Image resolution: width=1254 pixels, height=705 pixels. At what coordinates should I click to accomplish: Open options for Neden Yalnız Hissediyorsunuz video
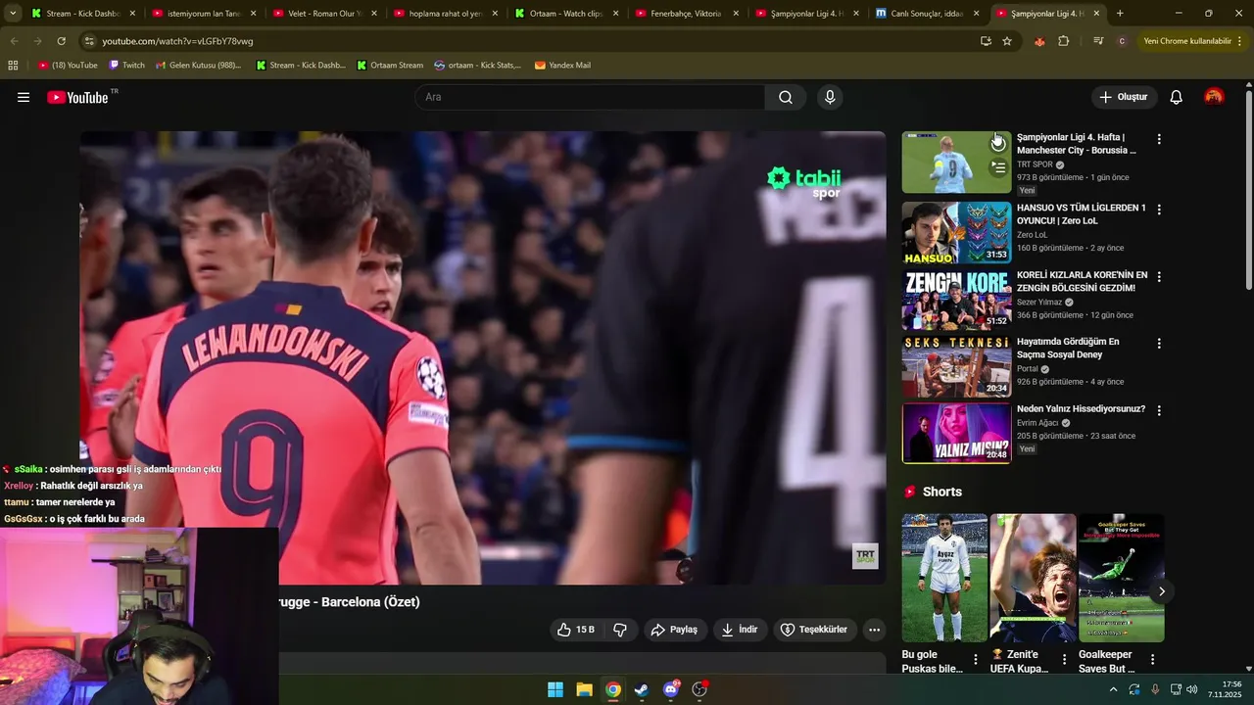(x=1159, y=410)
